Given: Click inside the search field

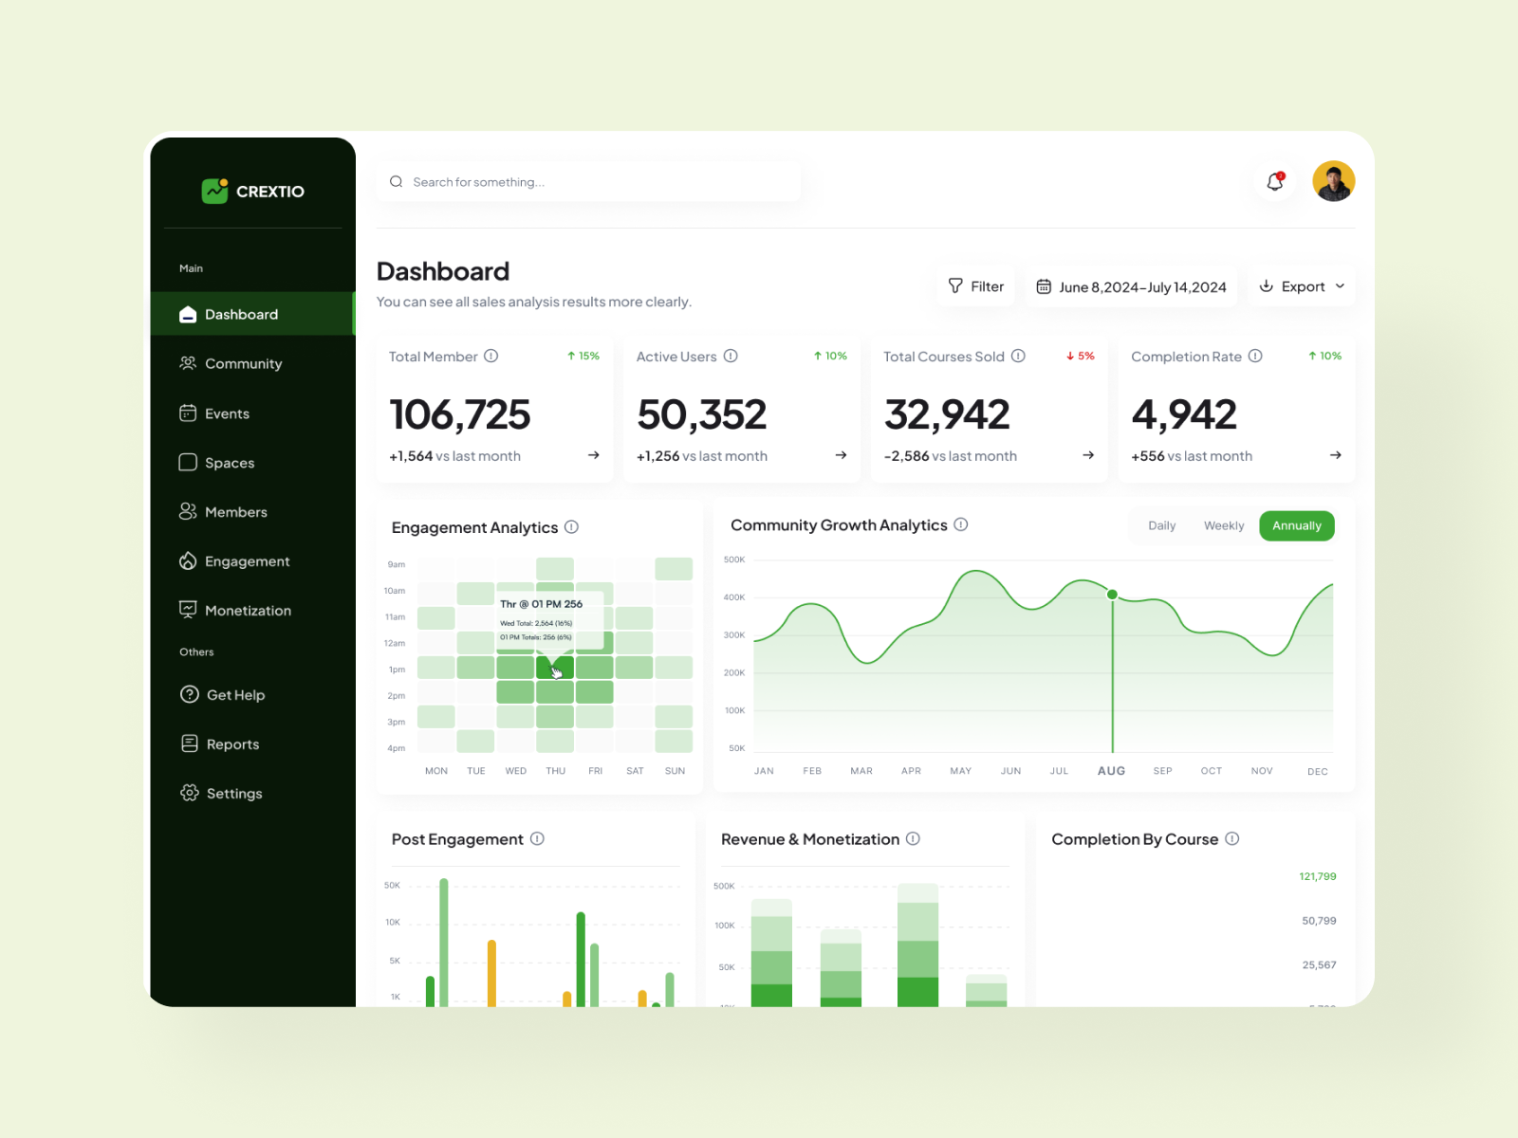Looking at the screenshot, I should pos(588,181).
